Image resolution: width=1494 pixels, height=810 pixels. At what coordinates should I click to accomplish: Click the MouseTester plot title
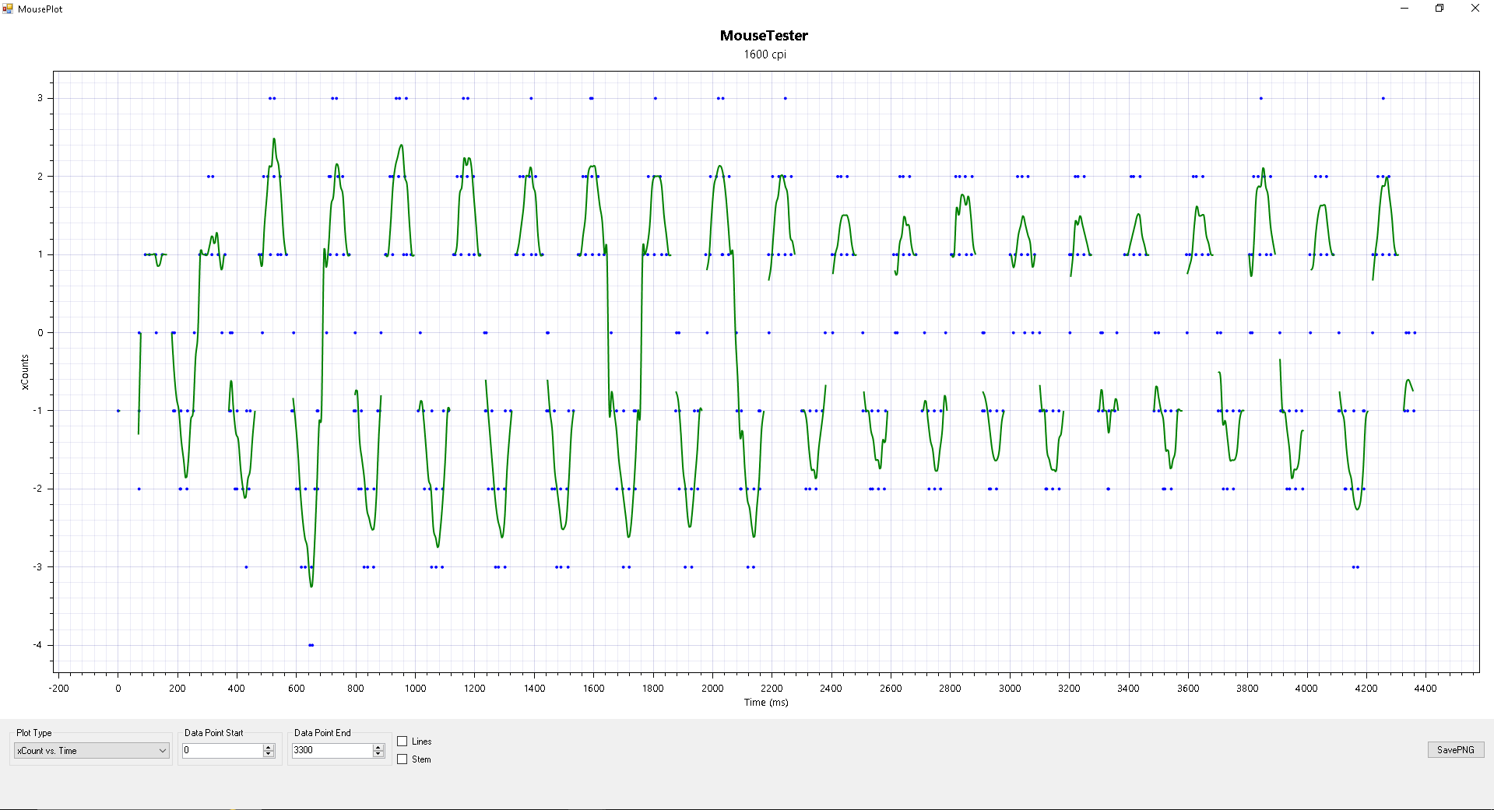pyautogui.click(x=764, y=36)
